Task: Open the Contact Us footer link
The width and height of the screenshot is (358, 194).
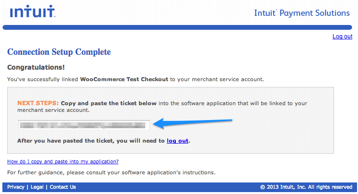Action: coord(63,187)
